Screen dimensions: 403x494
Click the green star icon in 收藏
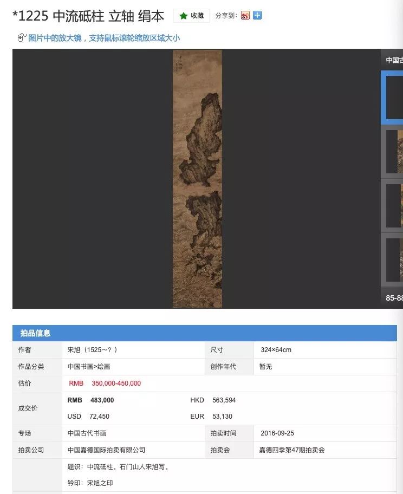click(x=184, y=16)
